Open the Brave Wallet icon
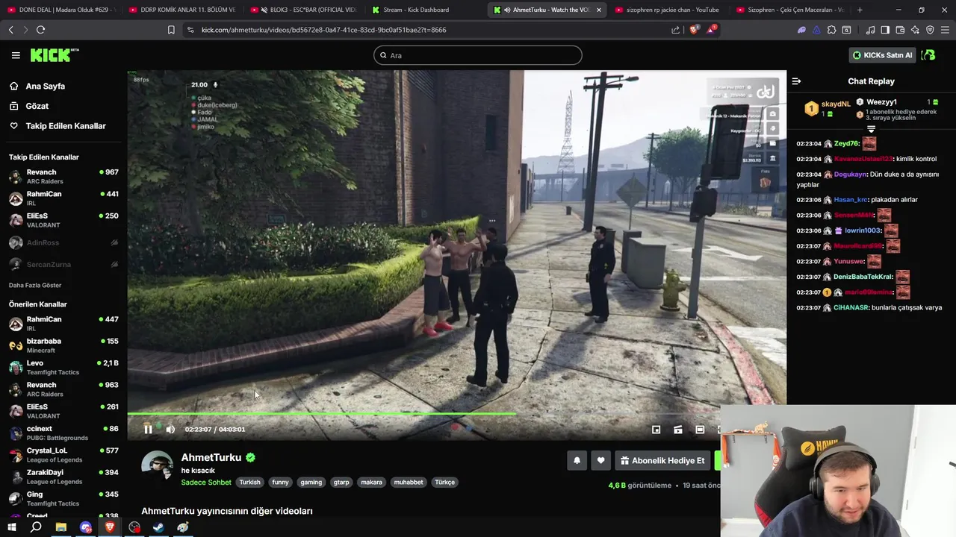The height and width of the screenshot is (537, 956). [900, 30]
